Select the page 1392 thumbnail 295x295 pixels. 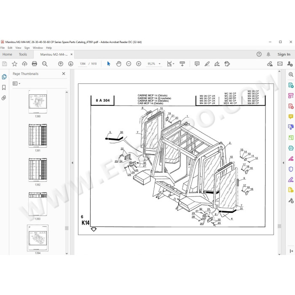click(38, 170)
